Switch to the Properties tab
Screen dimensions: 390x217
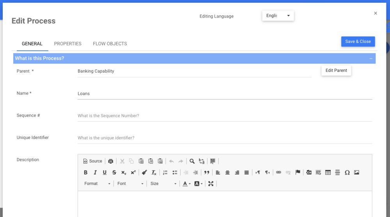(68, 44)
